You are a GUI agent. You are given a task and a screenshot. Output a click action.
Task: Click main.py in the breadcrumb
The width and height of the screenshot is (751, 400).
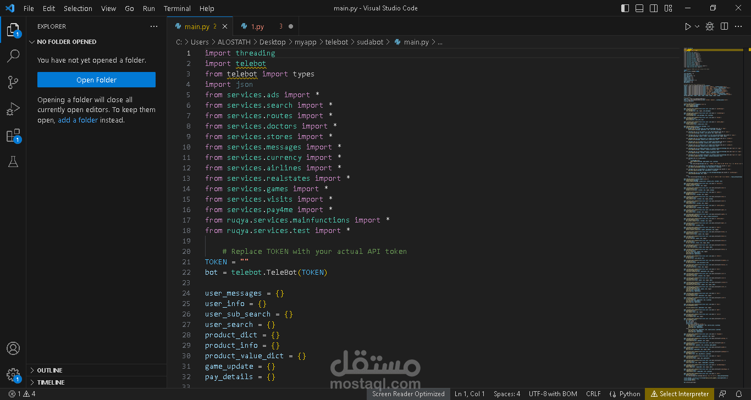pos(411,42)
